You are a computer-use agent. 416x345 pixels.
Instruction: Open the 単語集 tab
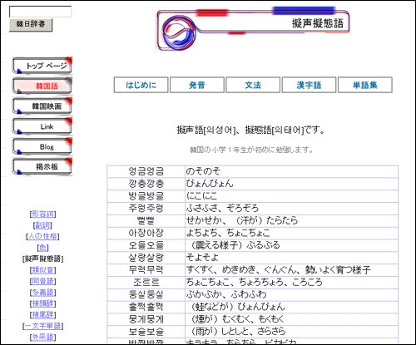365,85
